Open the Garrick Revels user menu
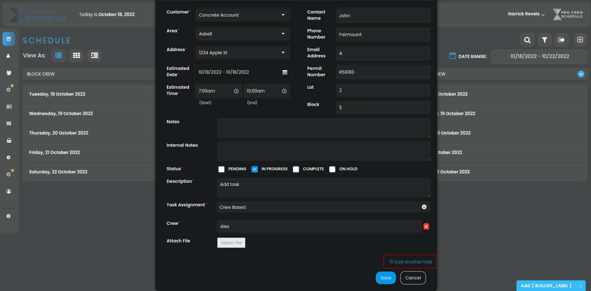591x291 pixels. [526, 14]
